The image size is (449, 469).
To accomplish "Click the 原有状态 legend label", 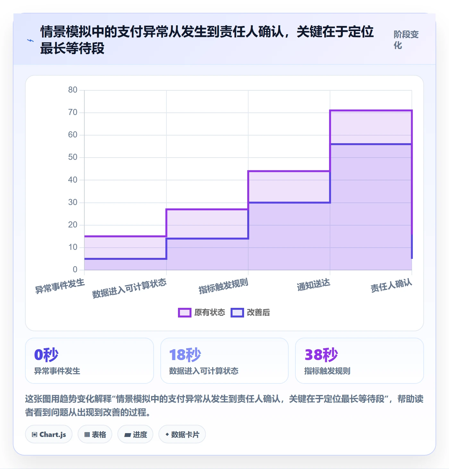I will [210, 313].
